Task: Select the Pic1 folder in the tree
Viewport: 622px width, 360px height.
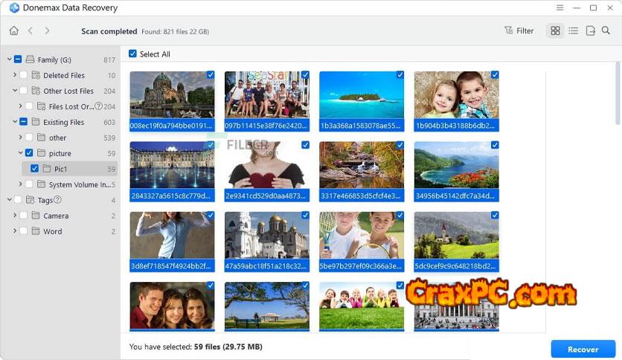Action: [x=70, y=169]
